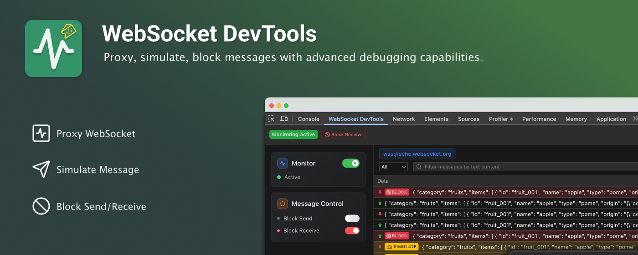Open the Elements tab
638x255 pixels.
436,119
